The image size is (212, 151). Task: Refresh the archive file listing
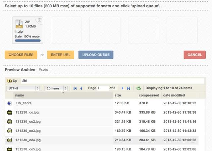[x=138, y=88]
